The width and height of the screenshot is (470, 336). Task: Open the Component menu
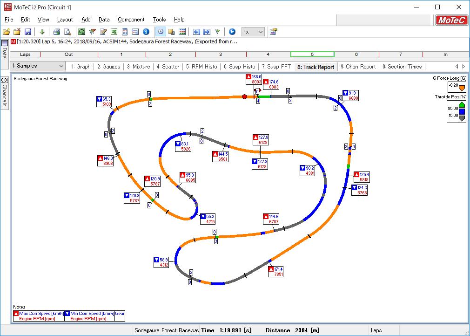(131, 20)
